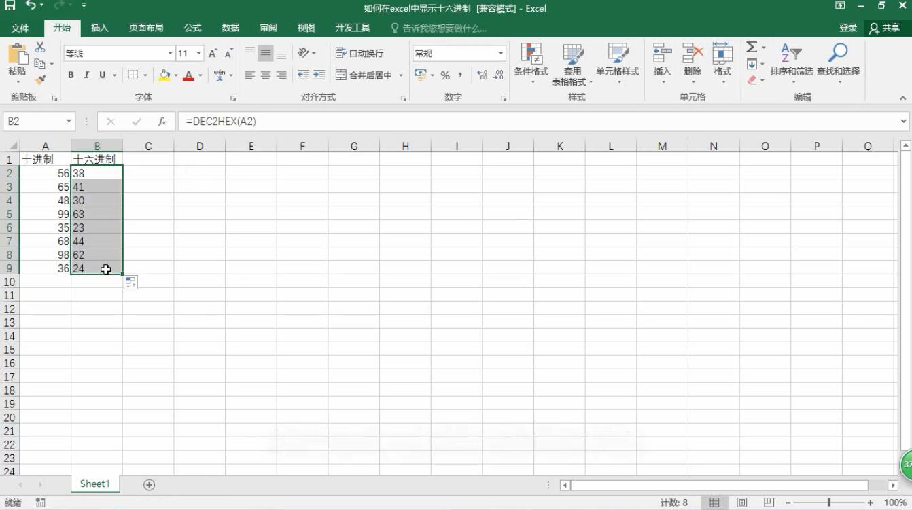Click the decrease decimal icon
This screenshot has height=510, width=912.
click(x=499, y=75)
